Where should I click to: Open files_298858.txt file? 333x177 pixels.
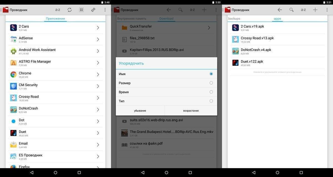pos(167,39)
